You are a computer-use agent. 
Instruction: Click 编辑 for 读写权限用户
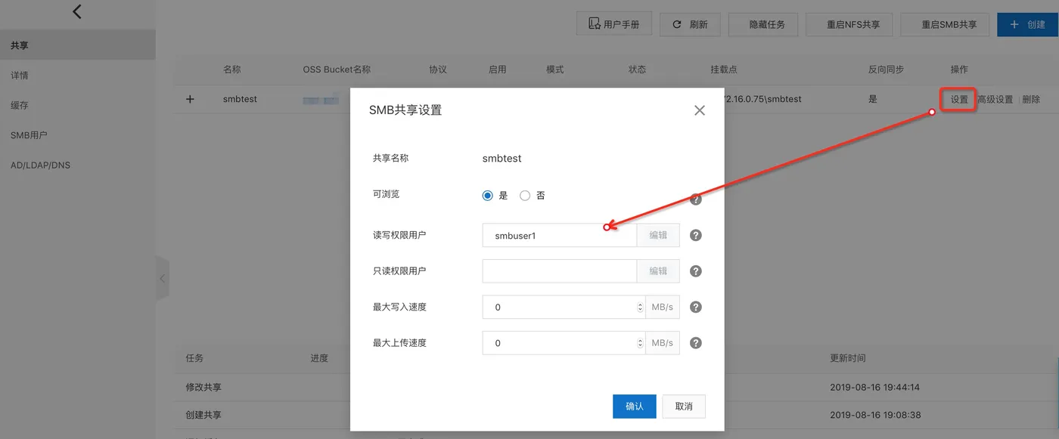tap(658, 235)
